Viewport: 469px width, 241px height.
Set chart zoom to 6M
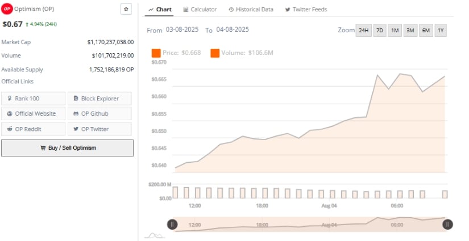pos(426,31)
